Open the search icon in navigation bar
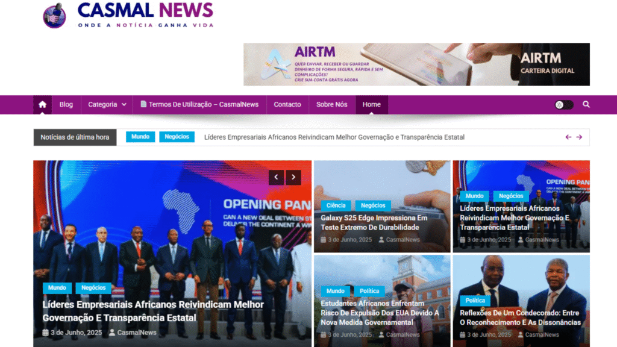This screenshot has height=347, width=617. pos(586,104)
